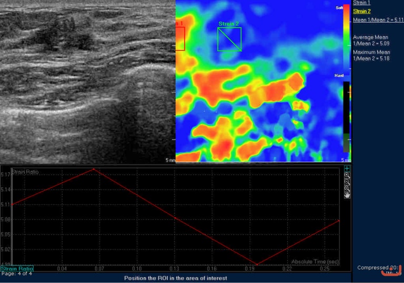Click the B-mode grayscale ultrasound image
404x283 pixels.
tap(87, 81)
